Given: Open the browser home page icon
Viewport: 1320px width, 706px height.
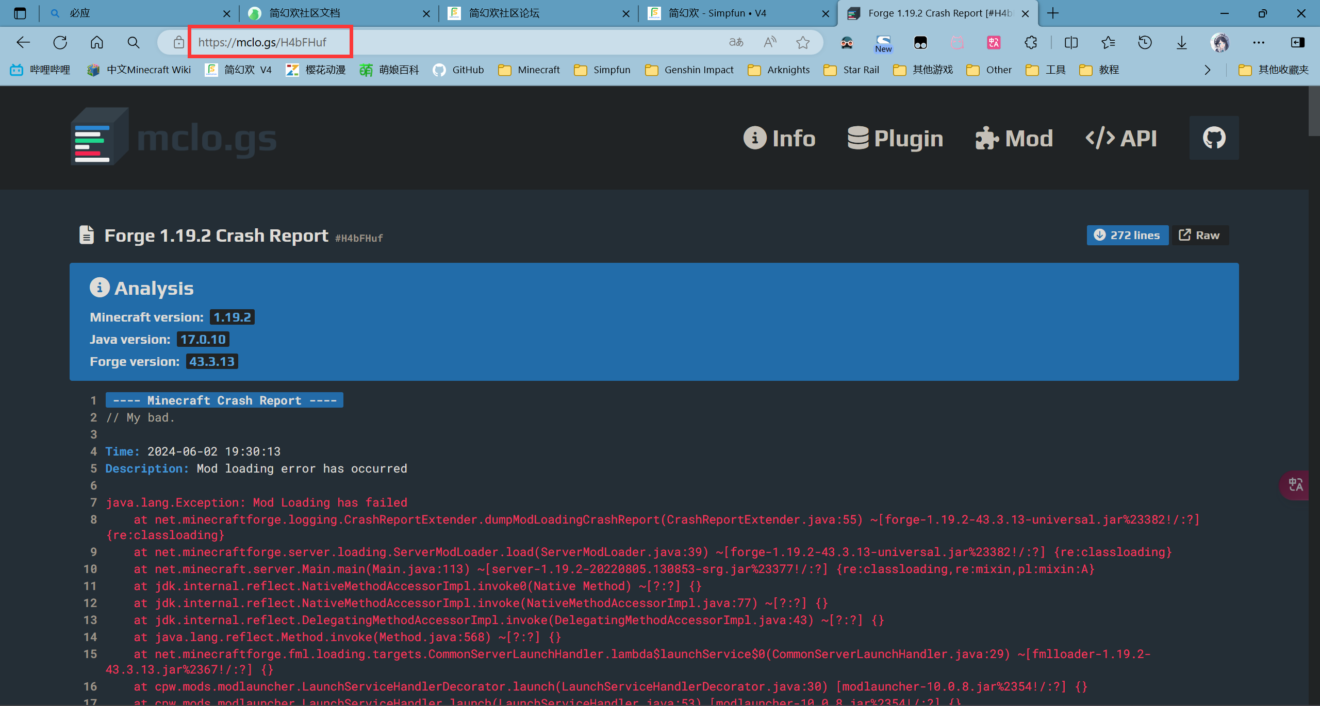Looking at the screenshot, I should click(97, 42).
